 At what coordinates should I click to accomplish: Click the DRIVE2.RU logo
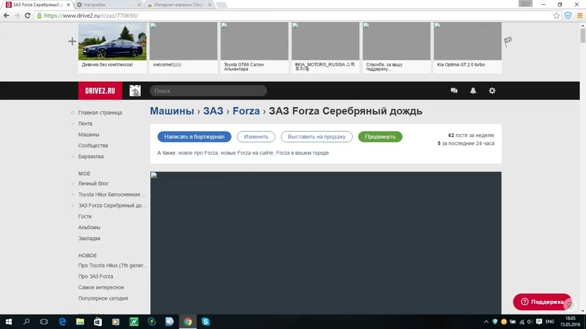click(100, 91)
